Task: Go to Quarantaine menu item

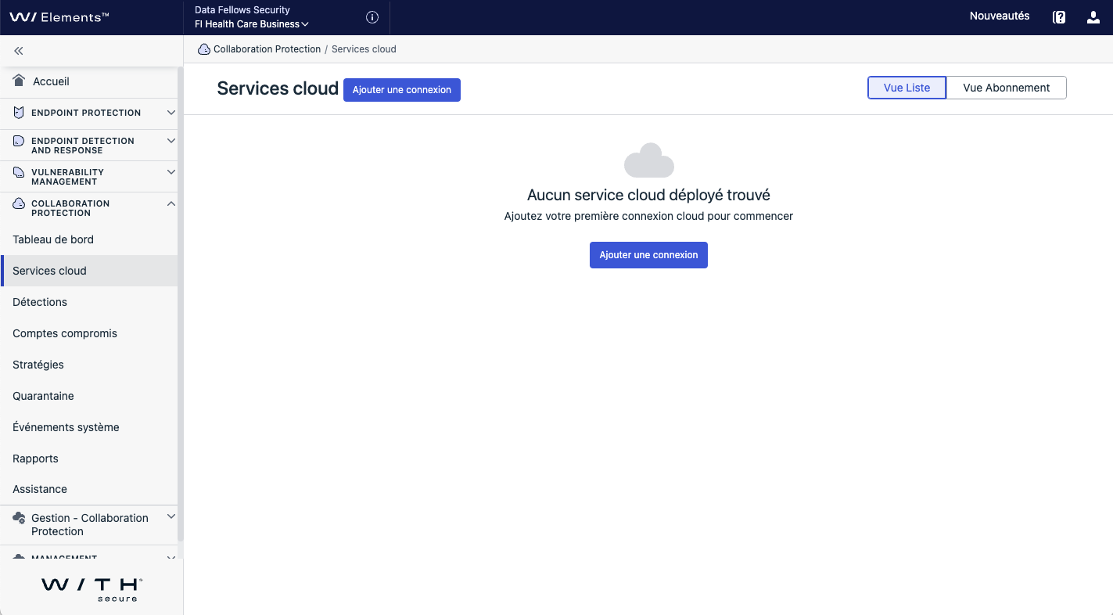Action: click(x=43, y=396)
